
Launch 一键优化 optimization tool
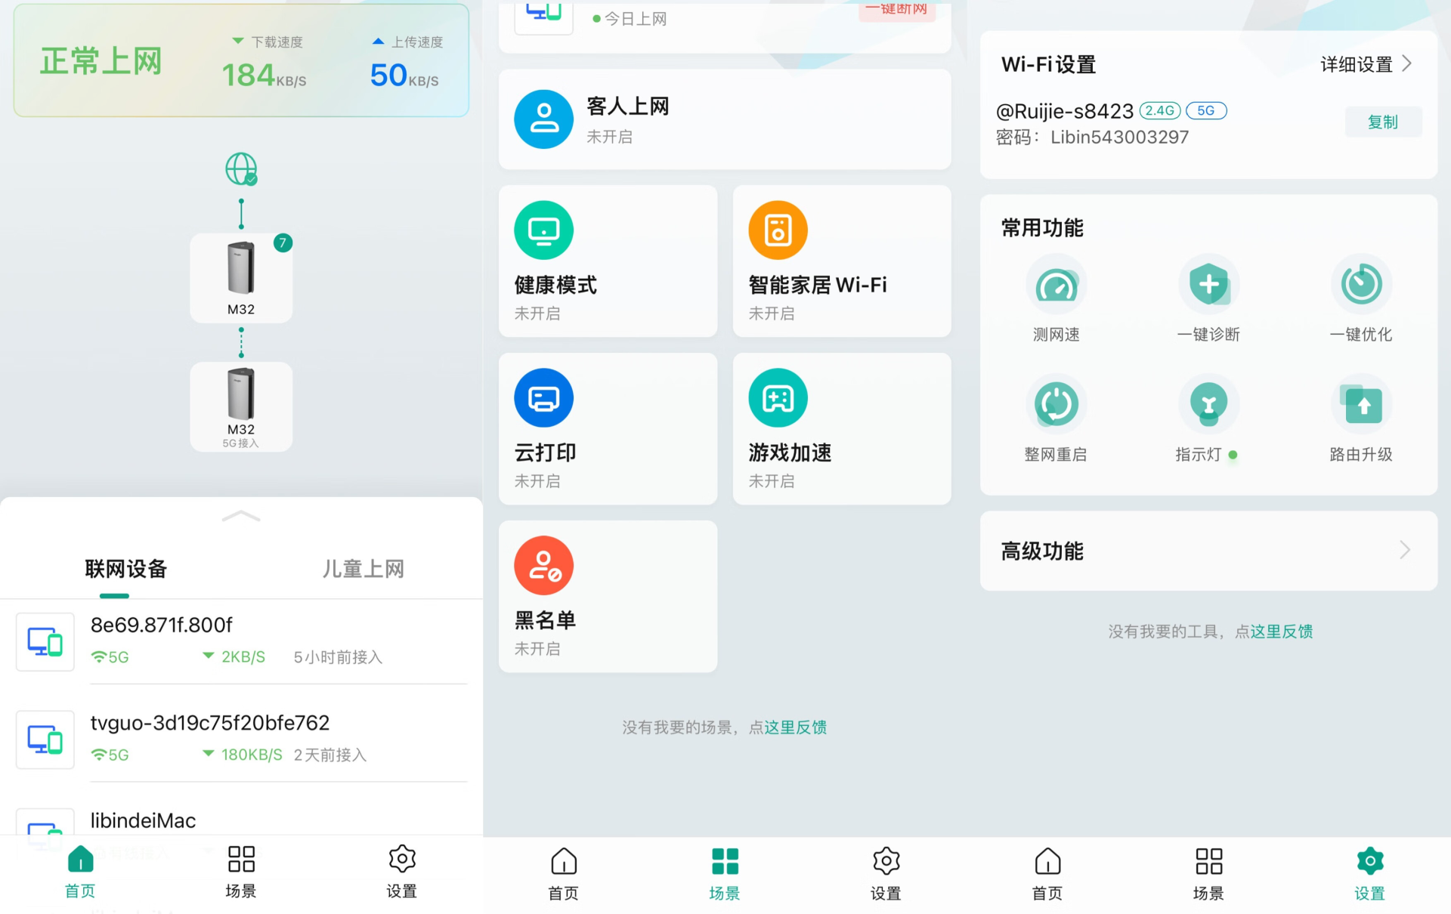point(1361,286)
